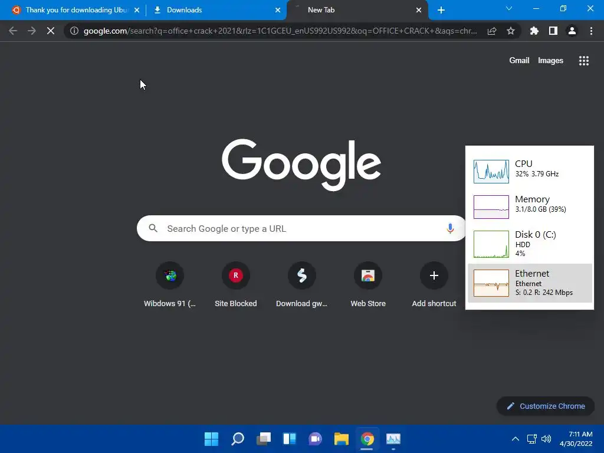604x453 pixels.
Task: Close the Downloads tab
Action: tap(278, 10)
